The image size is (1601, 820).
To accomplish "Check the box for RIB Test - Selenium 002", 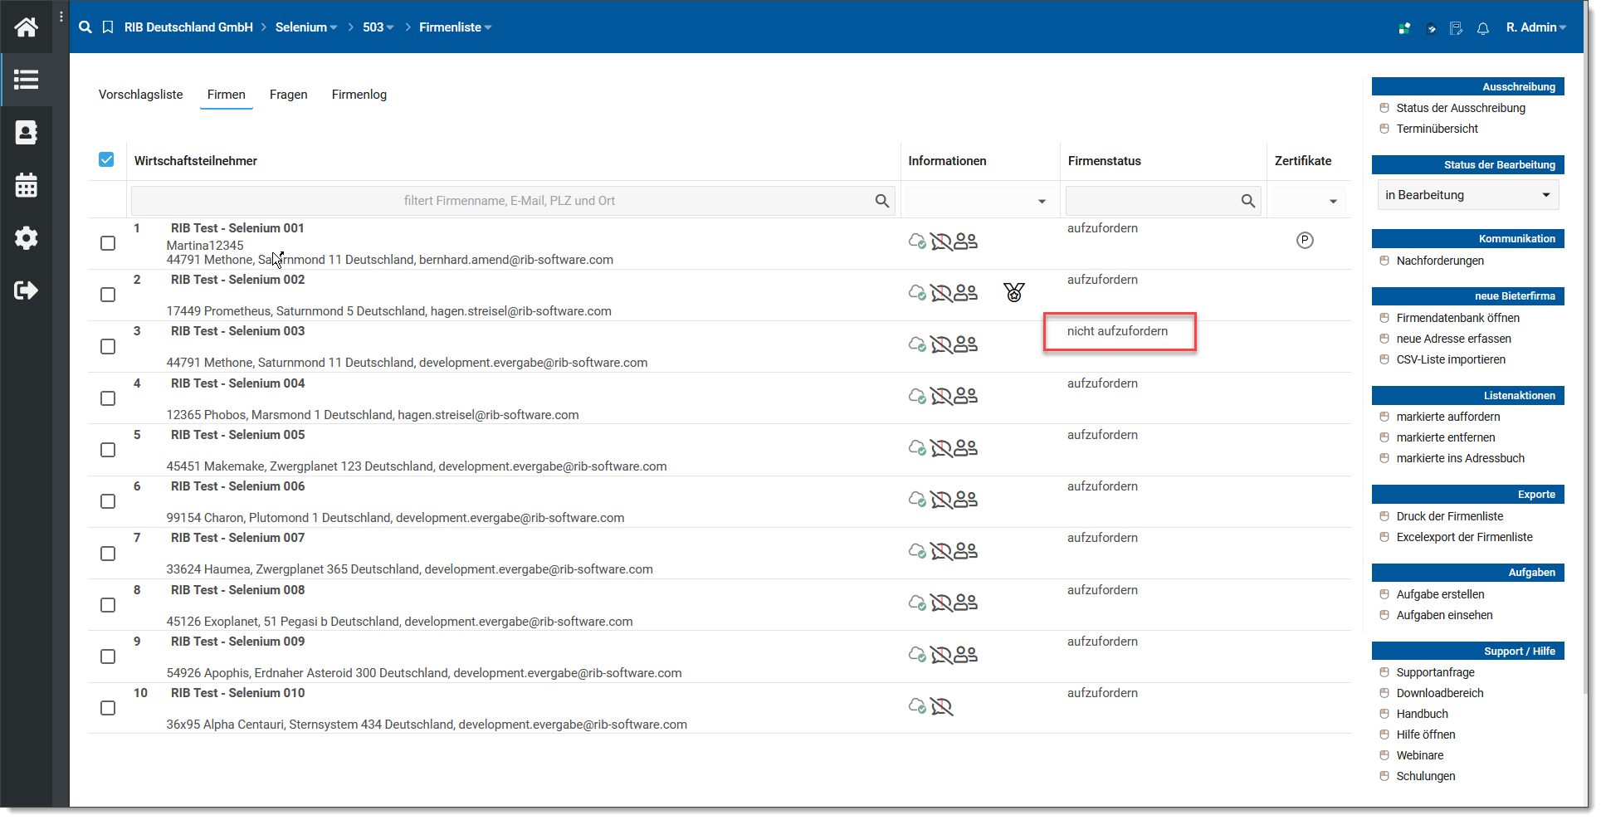I will [x=108, y=295].
